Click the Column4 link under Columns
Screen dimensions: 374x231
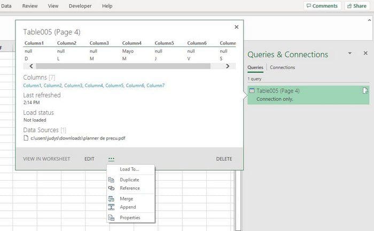click(94, 86)
